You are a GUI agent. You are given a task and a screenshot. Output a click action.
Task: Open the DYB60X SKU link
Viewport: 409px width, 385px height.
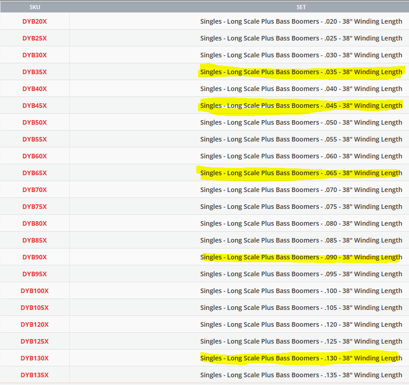(x=35, y=156)
